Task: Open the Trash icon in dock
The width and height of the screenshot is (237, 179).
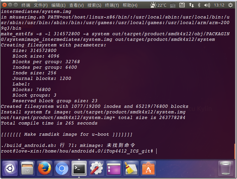Action: pyautogui.click(x=226, y=168)
